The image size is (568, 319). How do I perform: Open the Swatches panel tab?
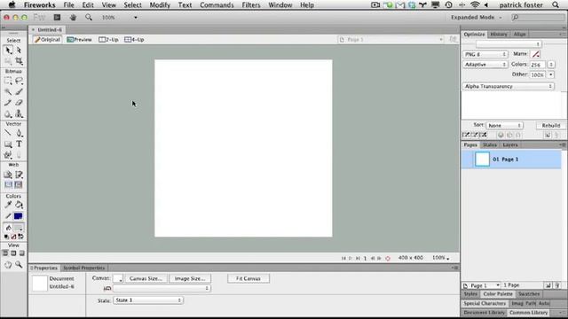(x=529, y=294)
